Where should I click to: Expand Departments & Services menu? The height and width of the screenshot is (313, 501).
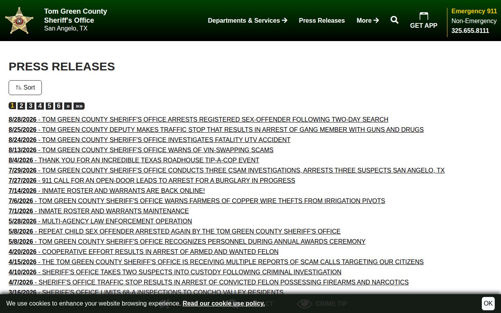(x=247, y=20)
